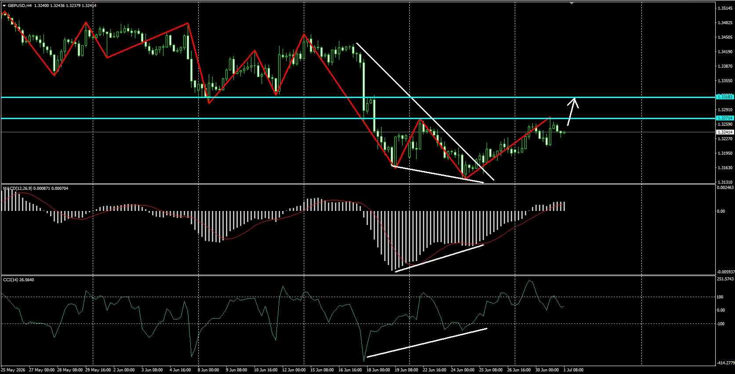Click the 3 Jun 08:00 time label
Viewport: 735px width, 374px height.
(x=153, y=370)
